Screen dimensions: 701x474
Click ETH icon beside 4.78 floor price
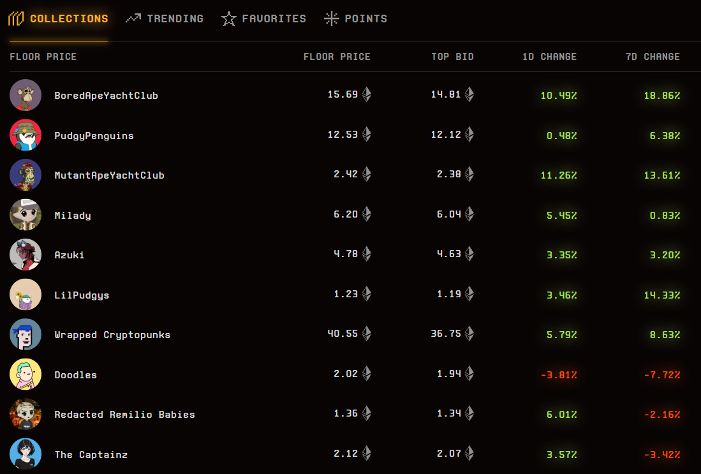tap(367, 254)
